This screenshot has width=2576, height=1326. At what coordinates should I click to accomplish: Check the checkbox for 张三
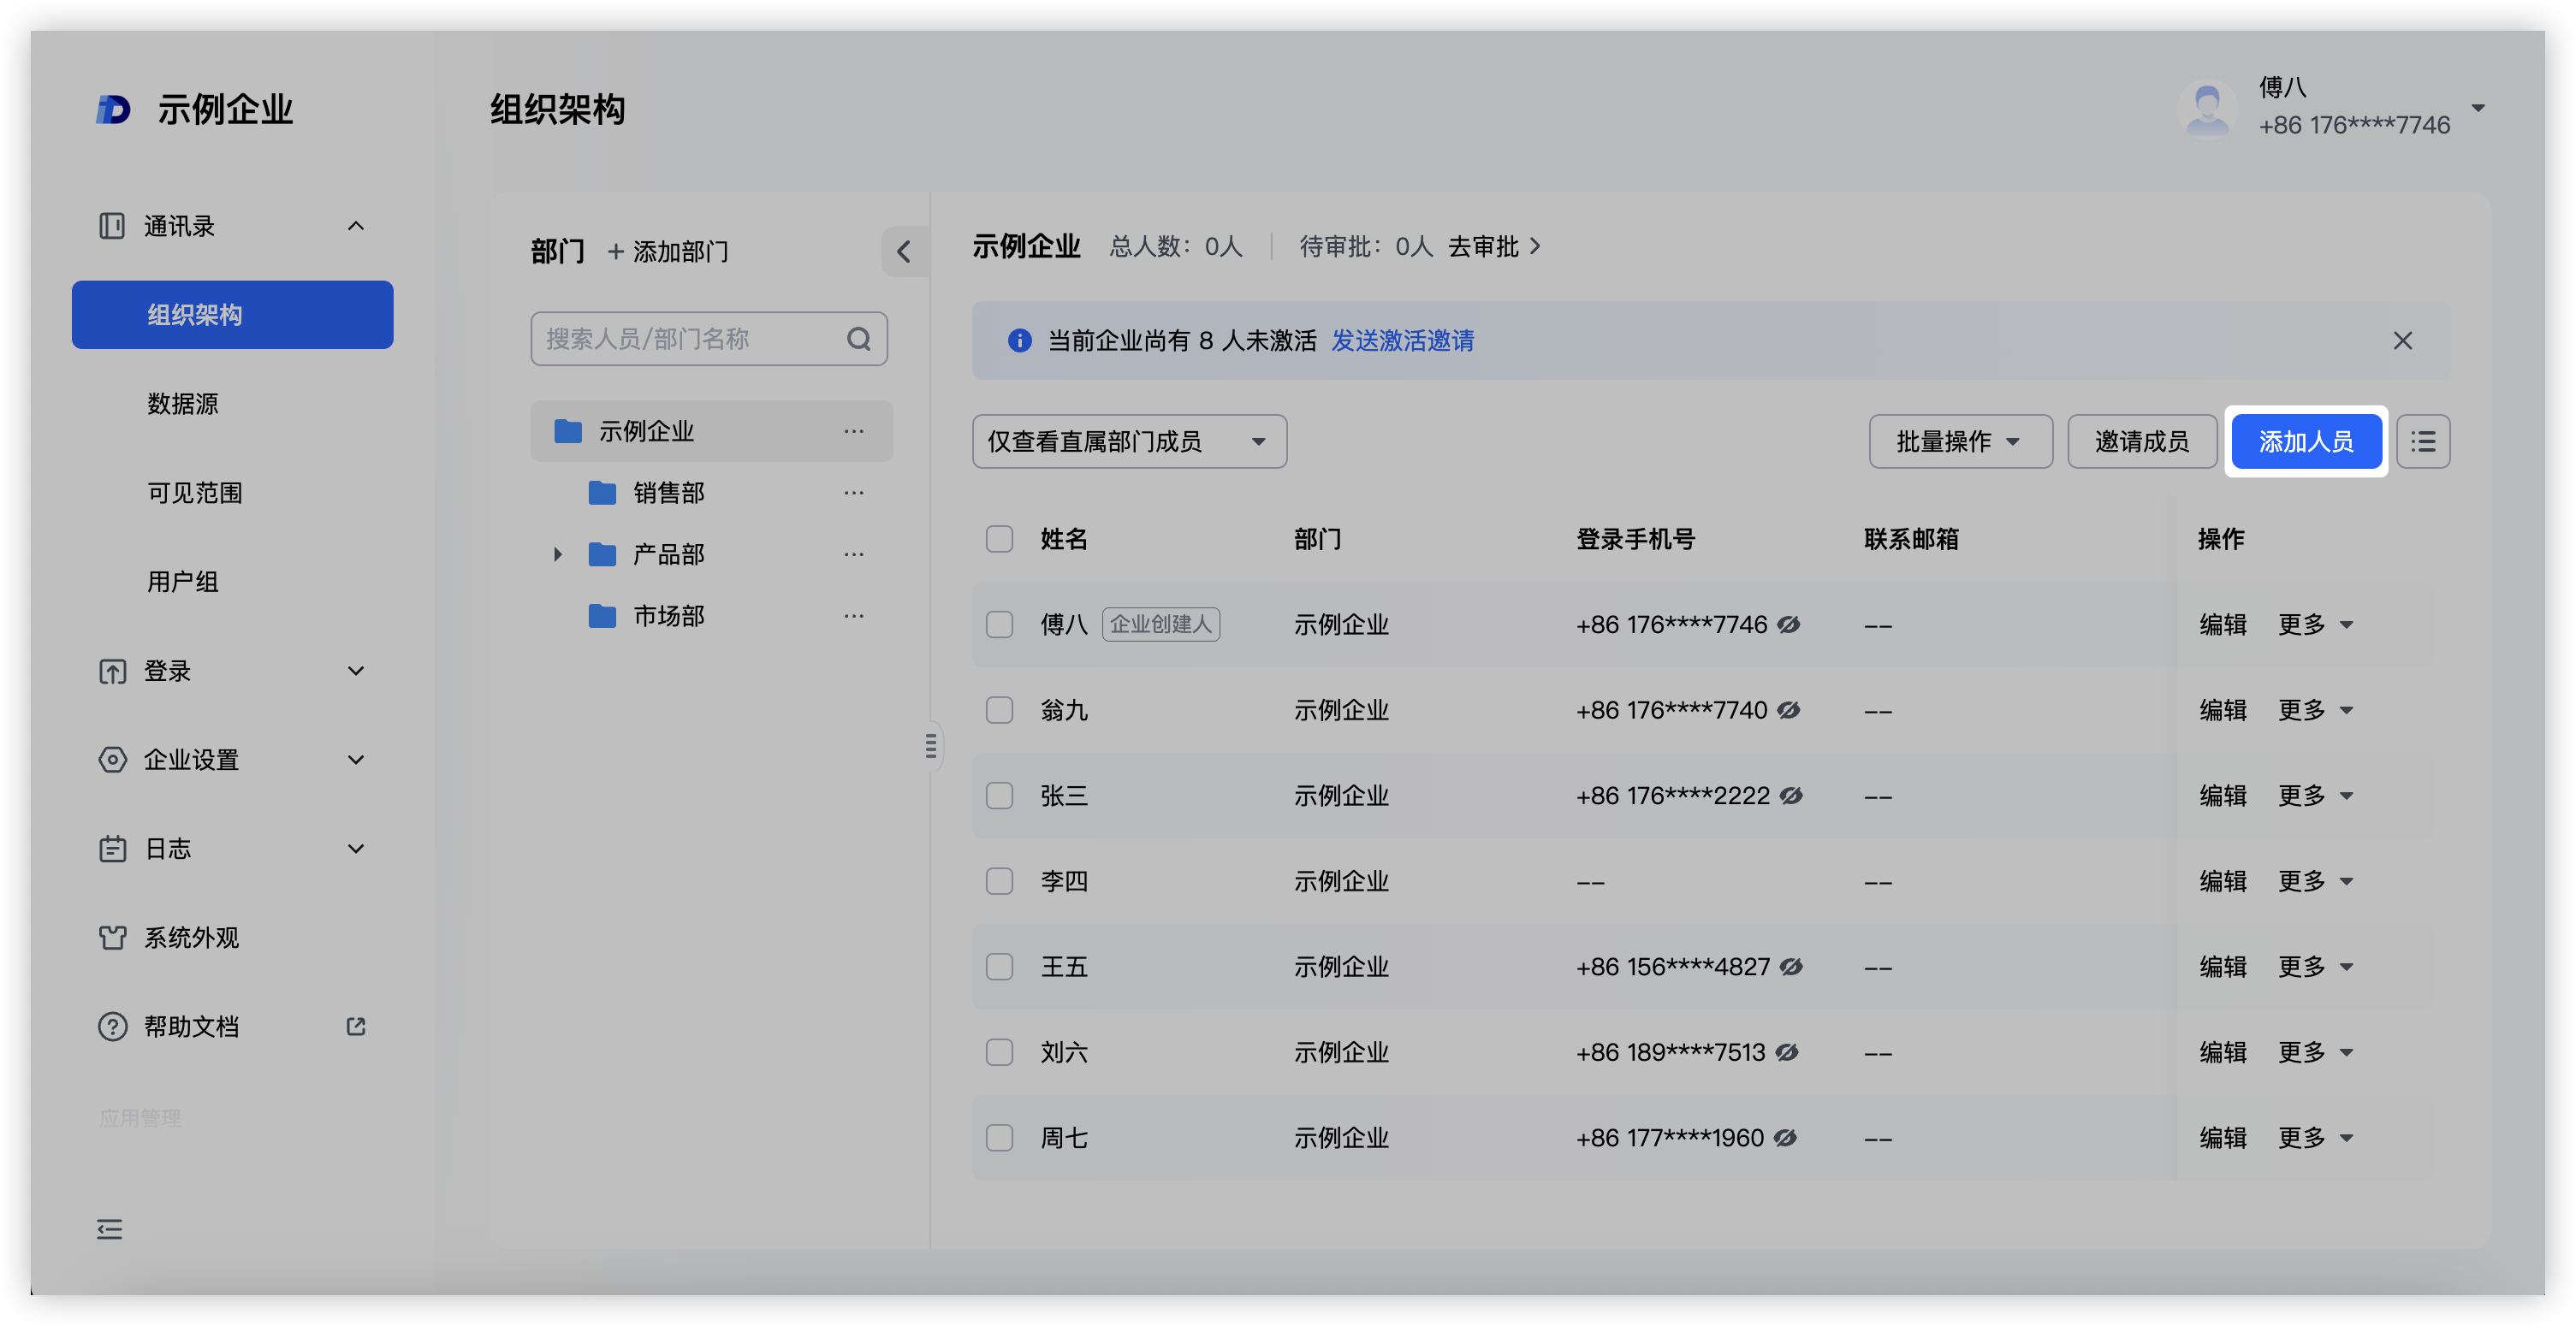(999, 796)
